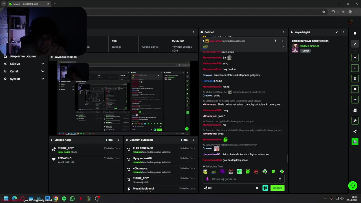The height and width of the screenshot is (203, 361).
Task: Select the green frog emote
Action: pyautogui.click(x=214, y=171)
